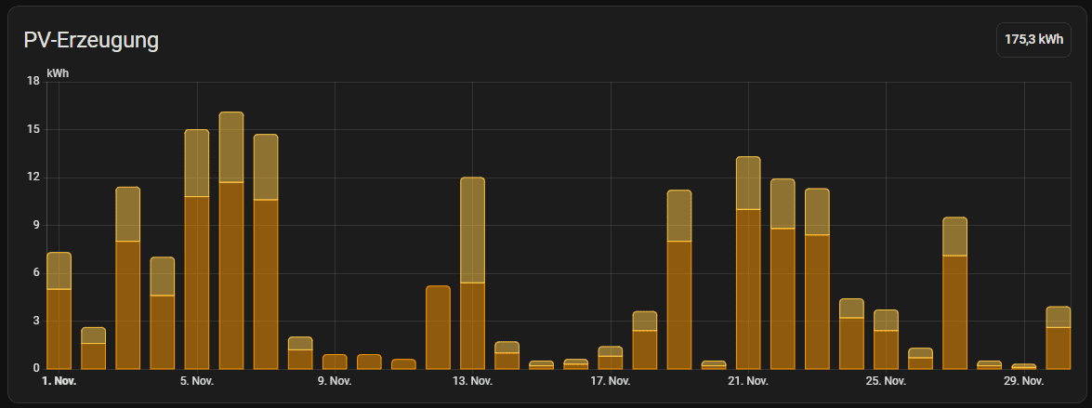The height and width of the screenshot is (408, 1092).
Task: Click the kWh unit label on y-axis
Action: click(58, 73)
